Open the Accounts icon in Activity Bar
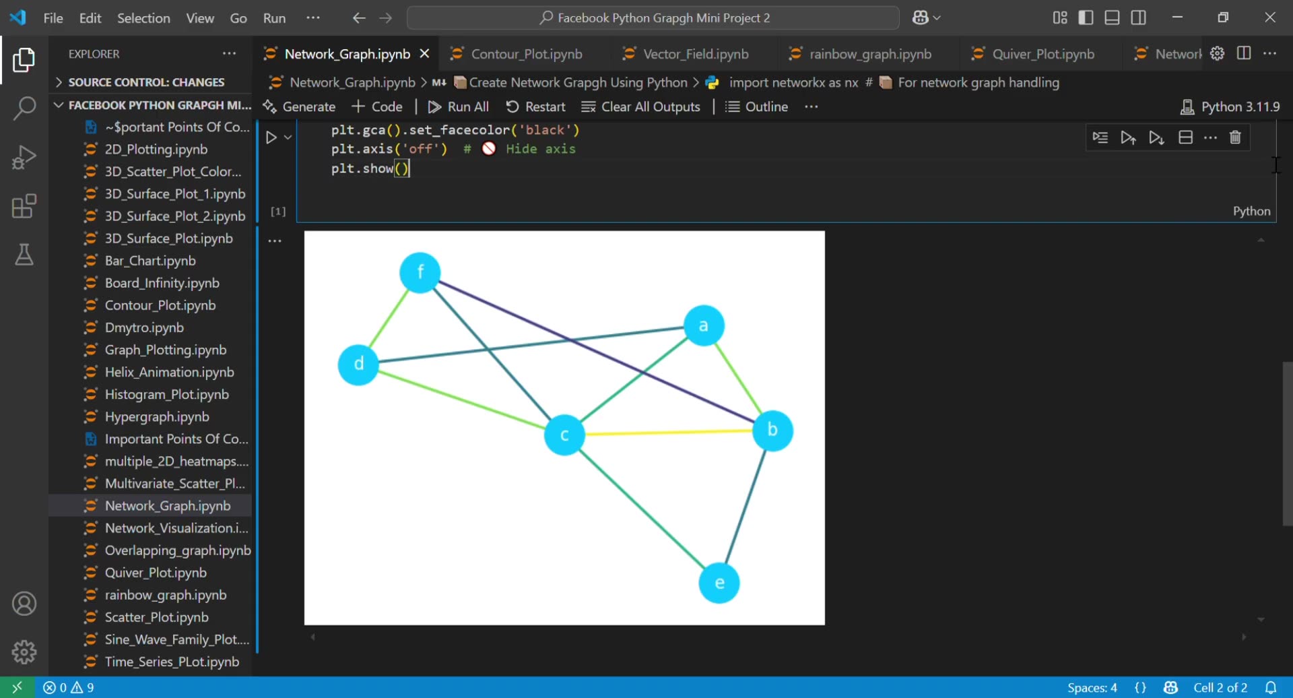Viewport: 1293px width, 698px height. tap(24, 604)
